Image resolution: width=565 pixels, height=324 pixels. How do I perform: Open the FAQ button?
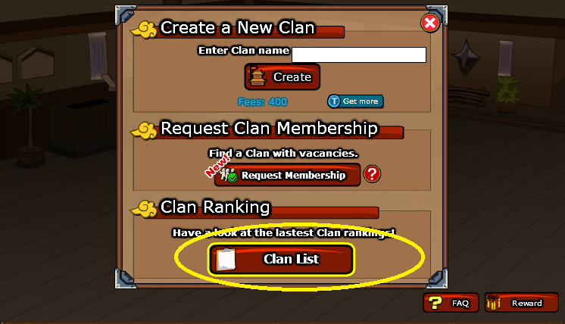(451, 303)
